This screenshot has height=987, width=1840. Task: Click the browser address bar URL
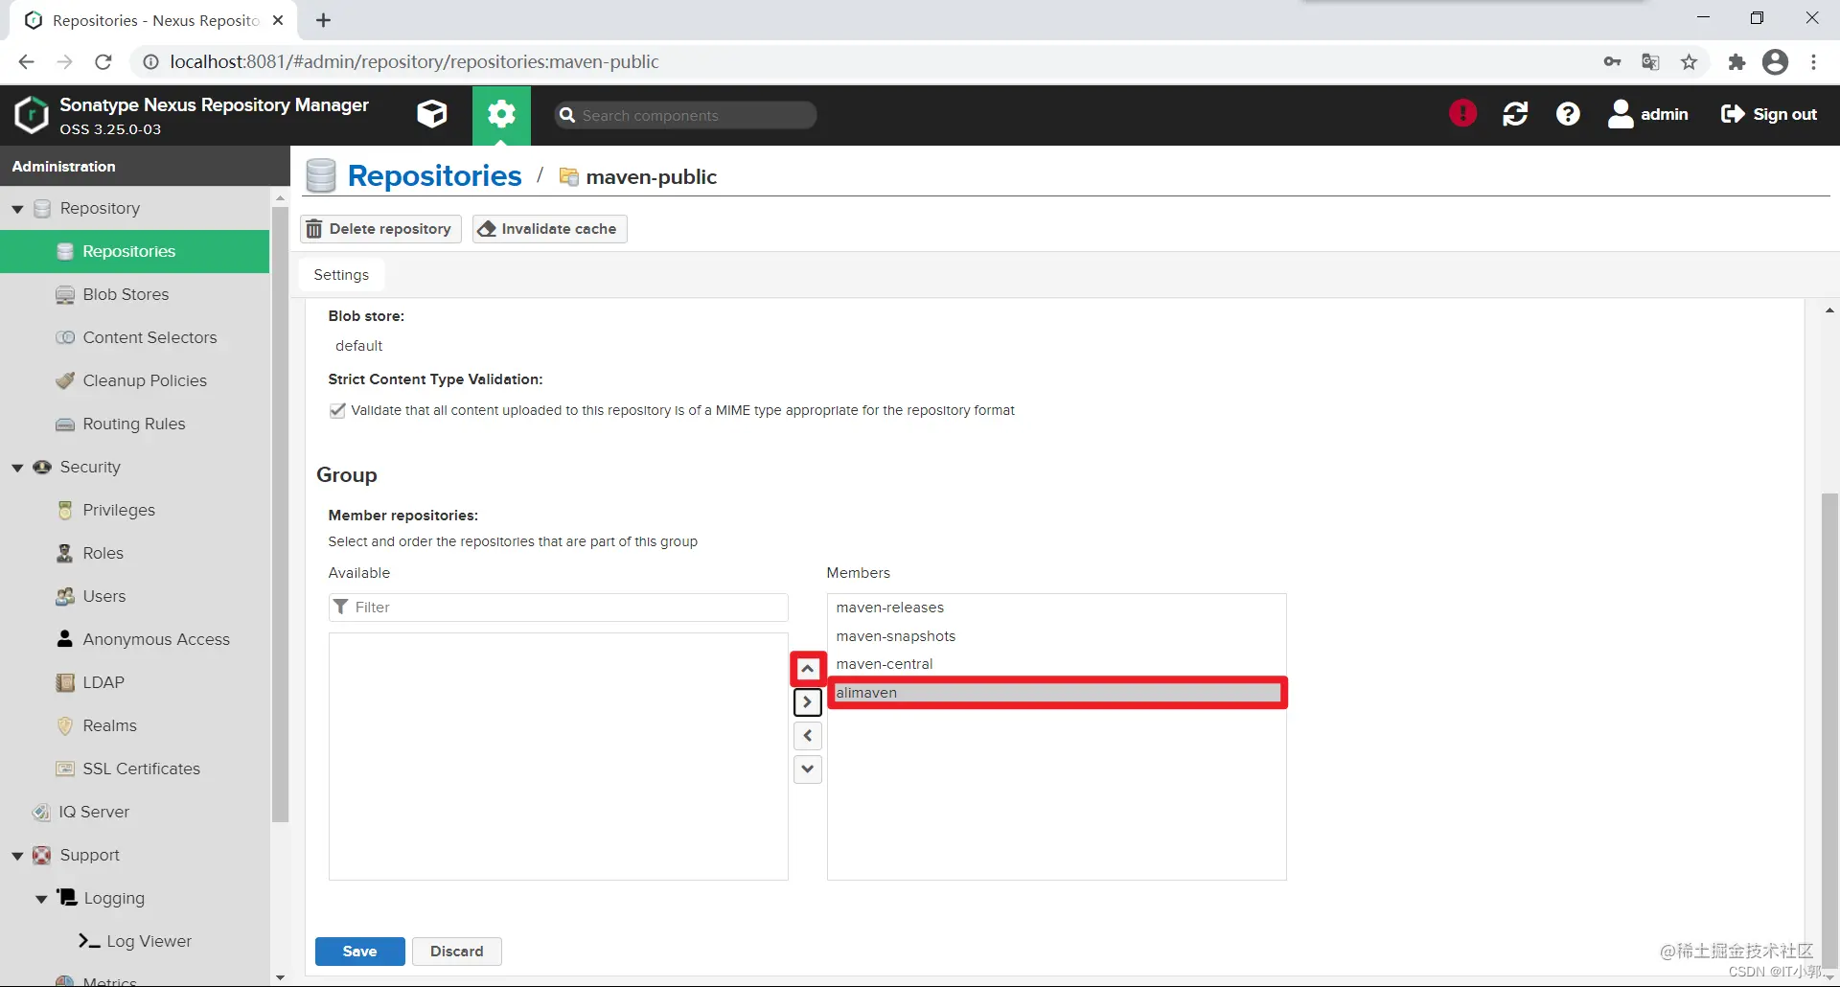pyautogui.click(x=414, y=61)
